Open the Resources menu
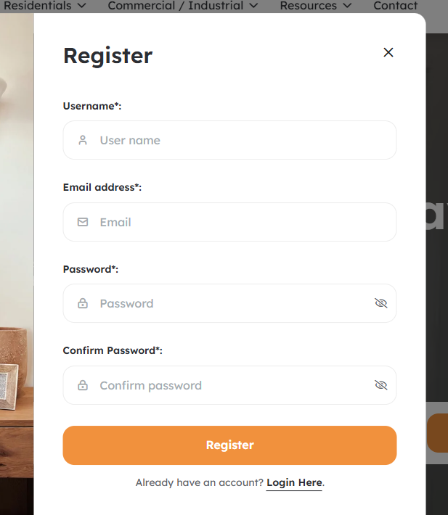 [309, 6]
